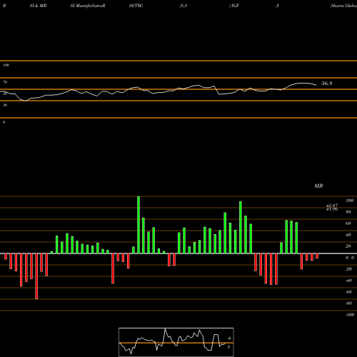Click the 80 label on MR axis
The width and height of the screenshot is (357, 357).
point(348,212)
